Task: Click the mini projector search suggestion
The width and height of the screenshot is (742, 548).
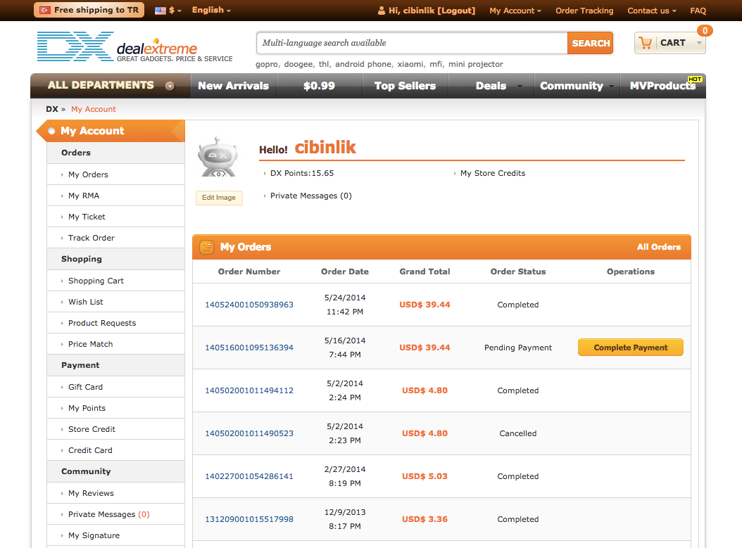Action: click(x=476, y=64)
